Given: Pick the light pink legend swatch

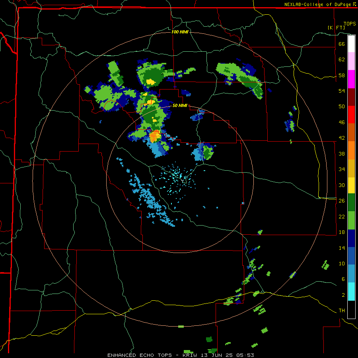Looking at the screenshot, I should point(351,61).
